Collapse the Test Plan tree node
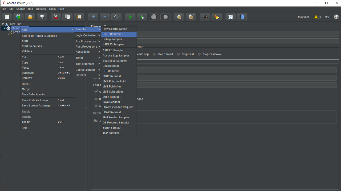 click(3, 24)
